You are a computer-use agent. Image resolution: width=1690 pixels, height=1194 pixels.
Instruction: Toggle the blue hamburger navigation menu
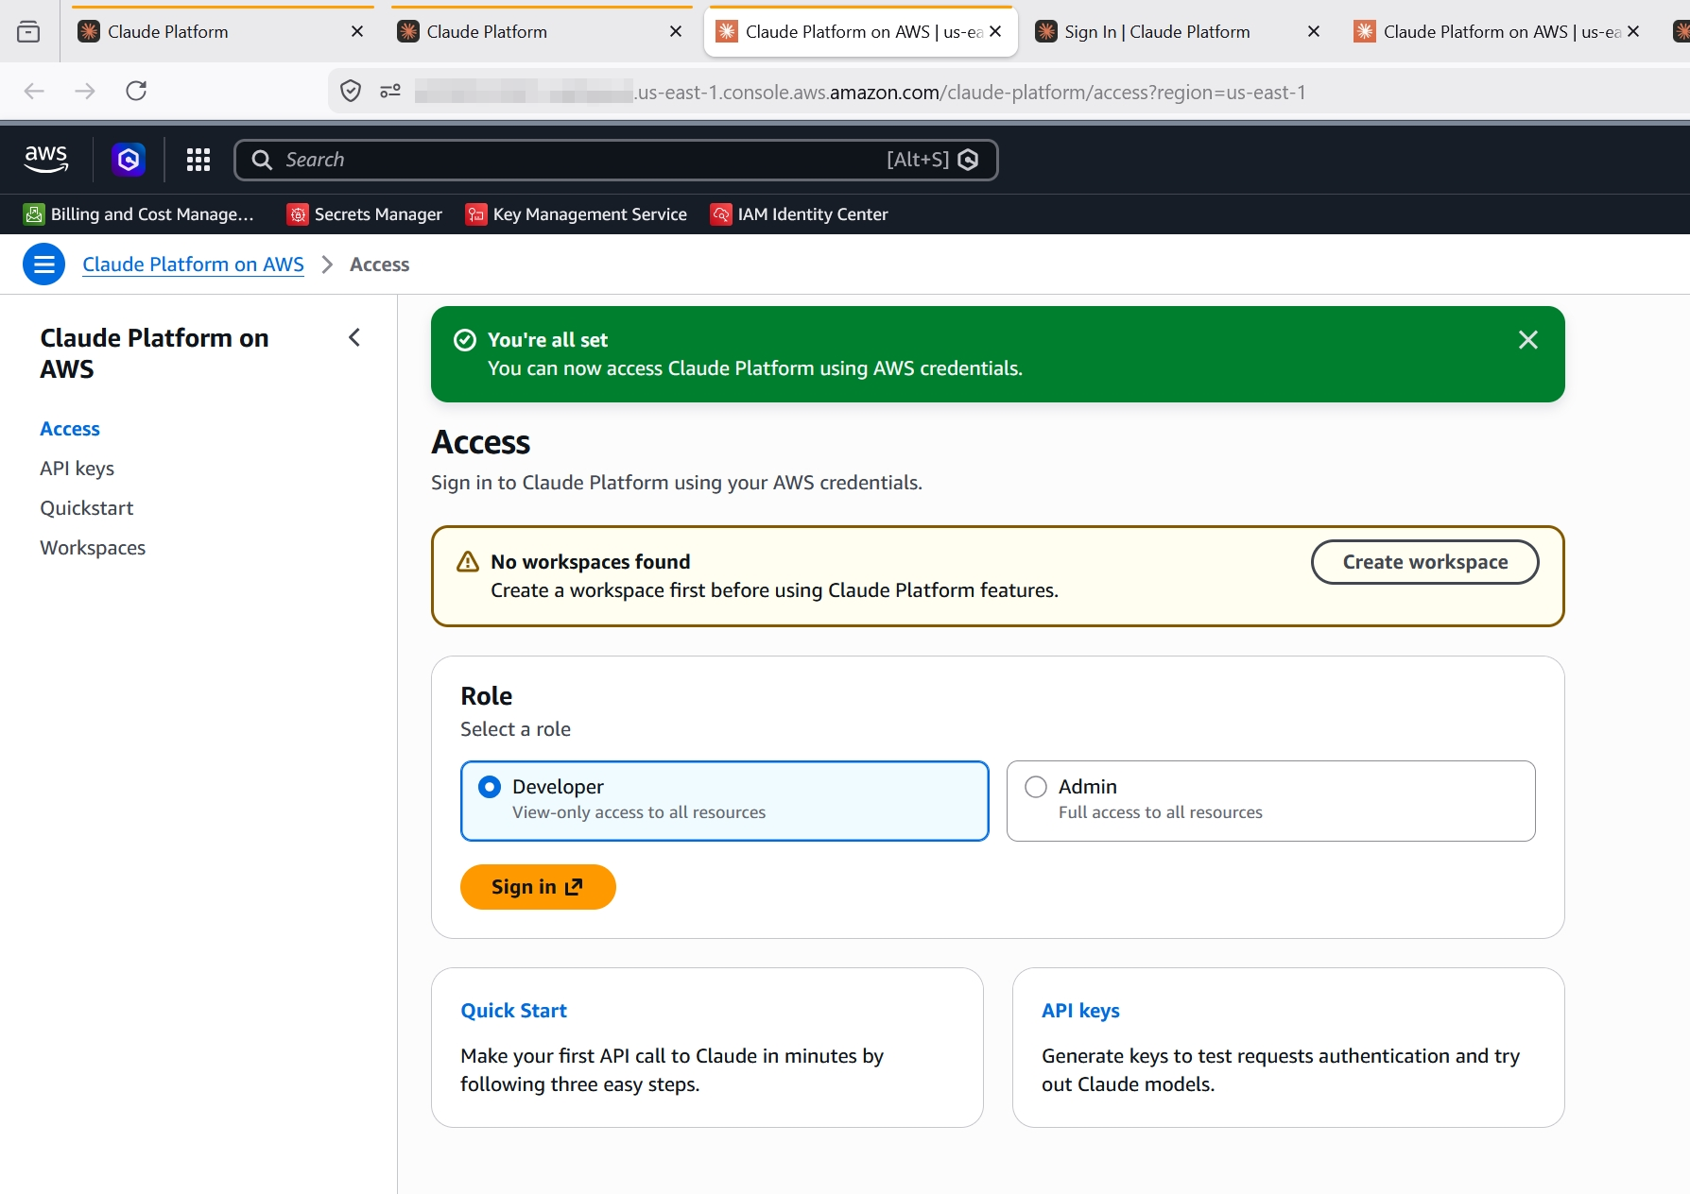tap(44, 264)
